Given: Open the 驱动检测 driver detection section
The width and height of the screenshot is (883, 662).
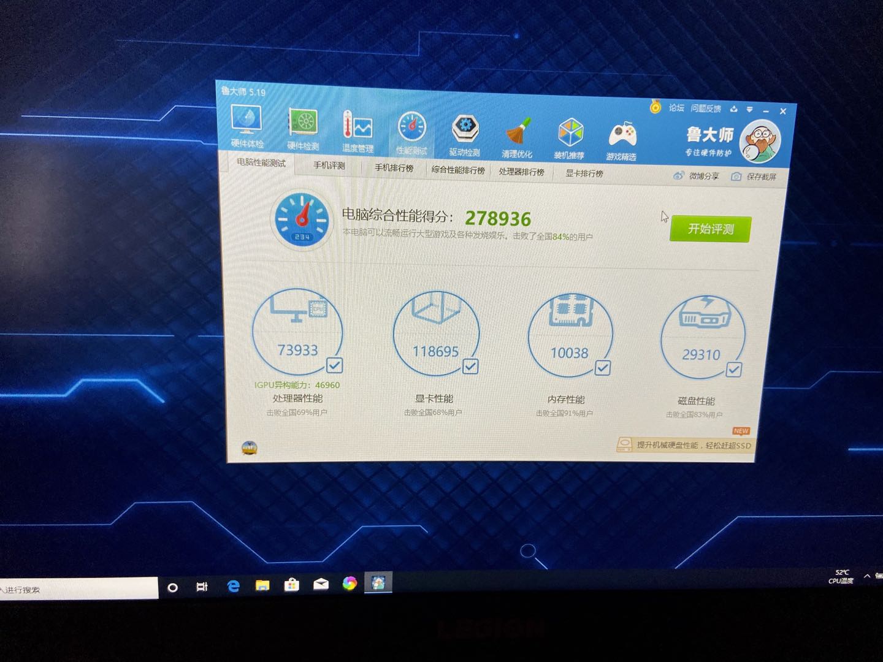Looking at the screenshot, I should pyautogui.click(x=465, y=135).
